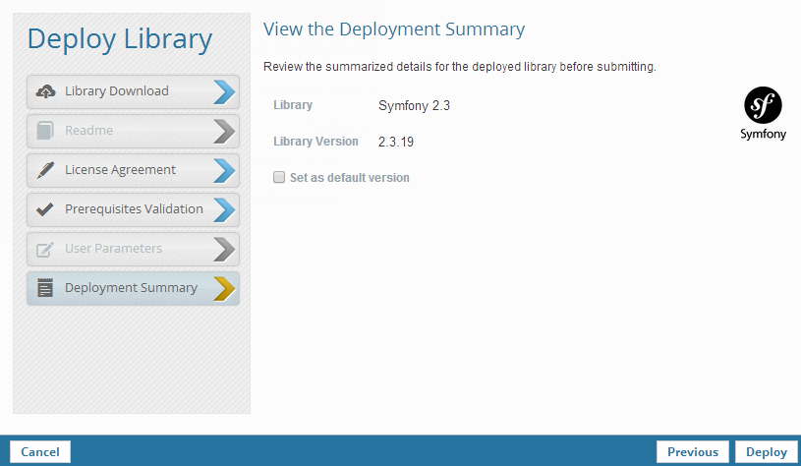The width and height of the screenshot is (801, 466).
Task: Click the gray arrow beside Readme
Action: coord(224,131)
